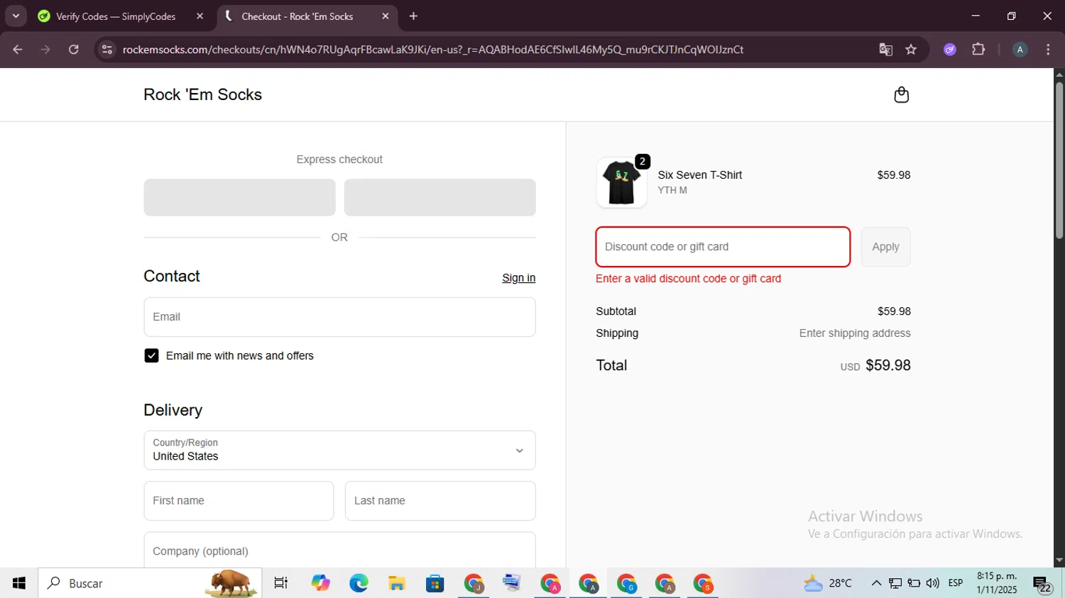Screen dimensions: 1065x598
Task: Open the volume control icon
Action: 932,583
